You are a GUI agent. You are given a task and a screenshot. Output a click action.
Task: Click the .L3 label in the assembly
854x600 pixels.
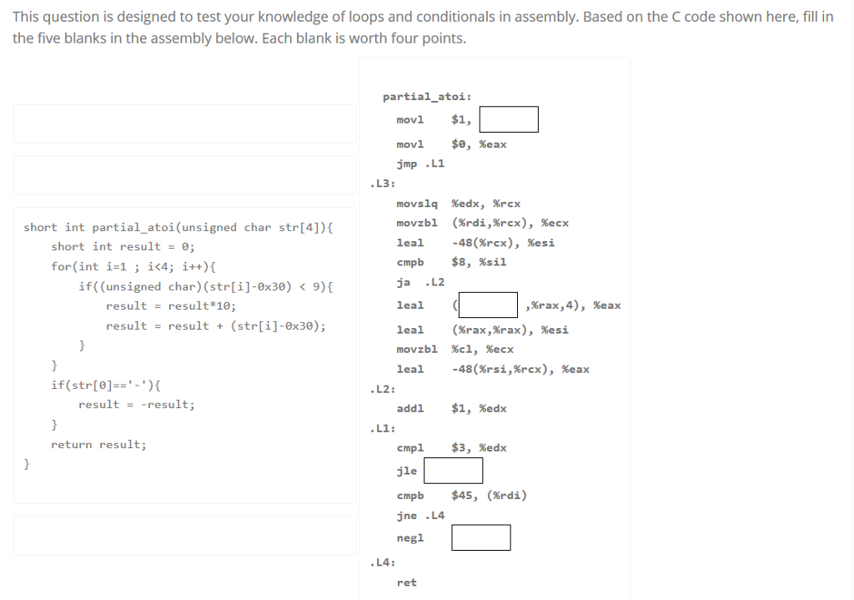[375, 183]
